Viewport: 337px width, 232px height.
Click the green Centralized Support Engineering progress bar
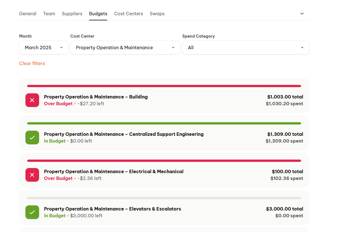[x=164, y=123]
